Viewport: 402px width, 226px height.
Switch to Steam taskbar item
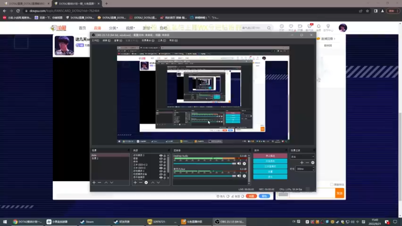[87, 221]
